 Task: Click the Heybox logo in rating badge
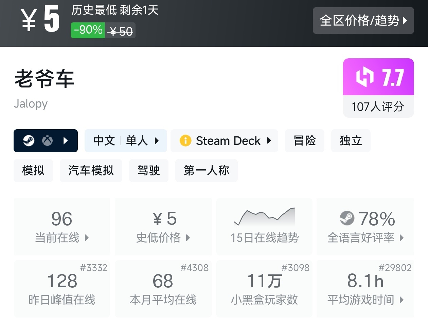pyautogui.click(x=364, y=77)
